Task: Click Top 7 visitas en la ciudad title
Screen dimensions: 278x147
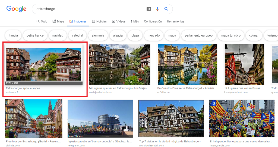Action: (170, 141)
